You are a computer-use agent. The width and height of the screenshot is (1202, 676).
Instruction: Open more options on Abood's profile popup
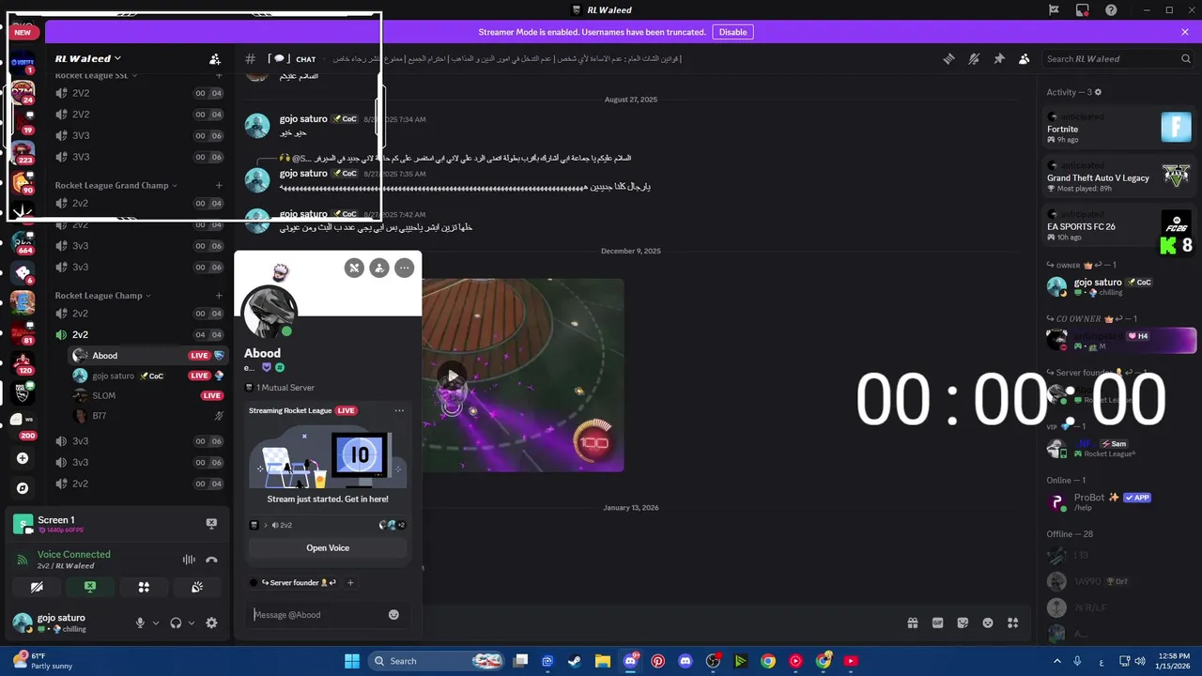tap(405, 268)
